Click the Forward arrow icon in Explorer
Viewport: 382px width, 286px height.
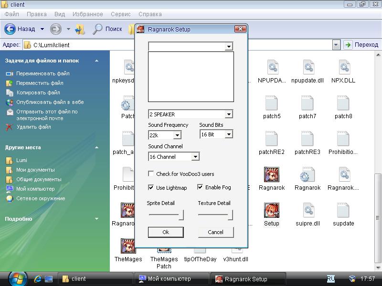(x=56, y=29)
